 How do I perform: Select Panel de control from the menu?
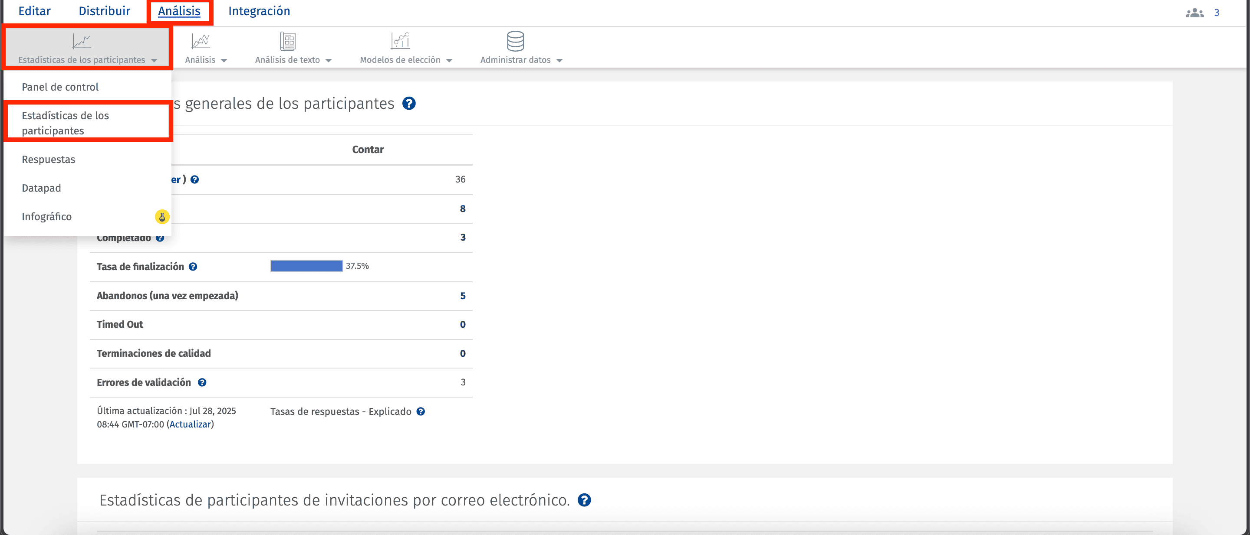[x=60, y=86]
